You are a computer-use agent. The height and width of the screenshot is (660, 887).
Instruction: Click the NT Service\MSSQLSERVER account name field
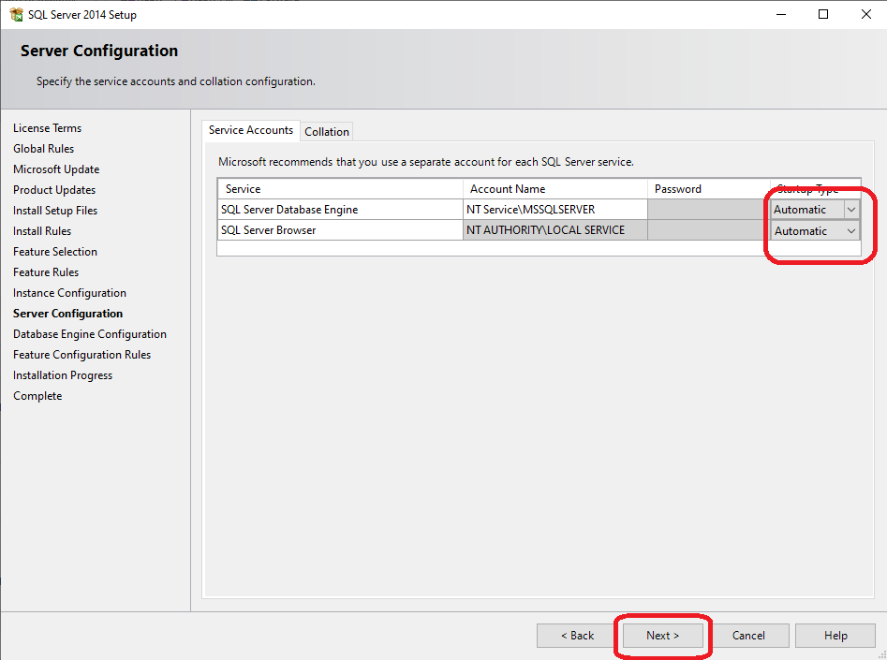(554, 210)
